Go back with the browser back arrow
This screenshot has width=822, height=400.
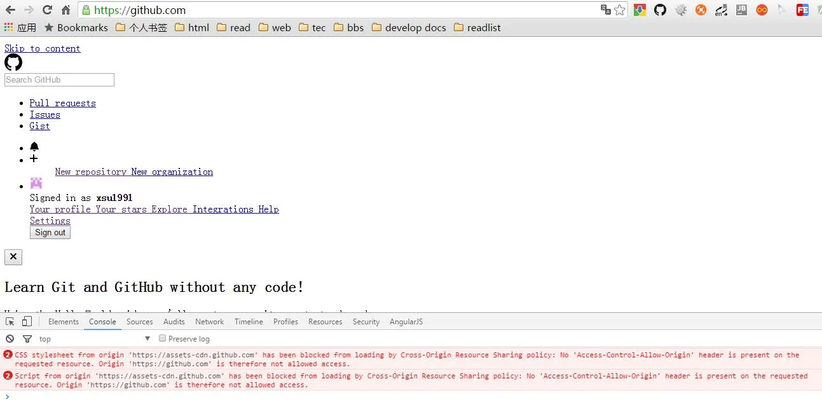coord(10,10)
